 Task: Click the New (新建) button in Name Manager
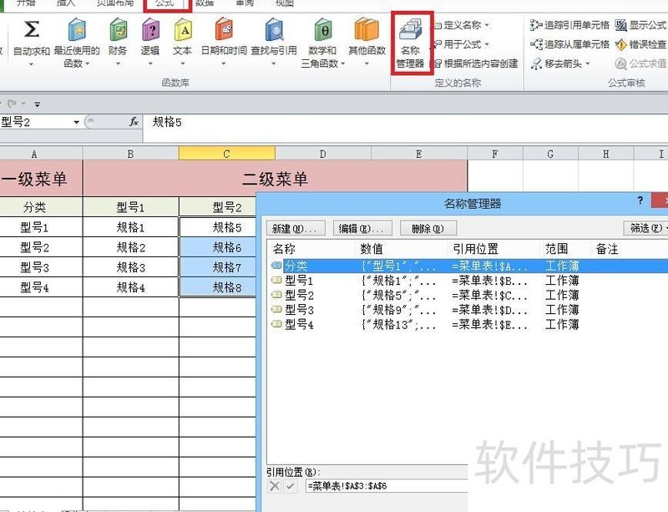[x=296, y=229]
